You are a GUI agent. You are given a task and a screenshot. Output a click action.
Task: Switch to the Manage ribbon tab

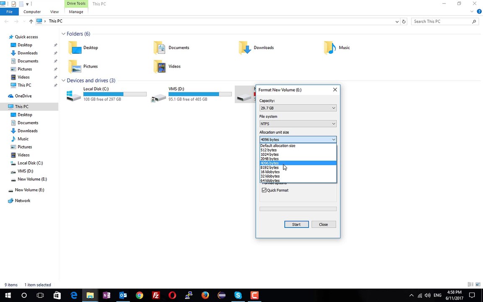coord(76,12)
